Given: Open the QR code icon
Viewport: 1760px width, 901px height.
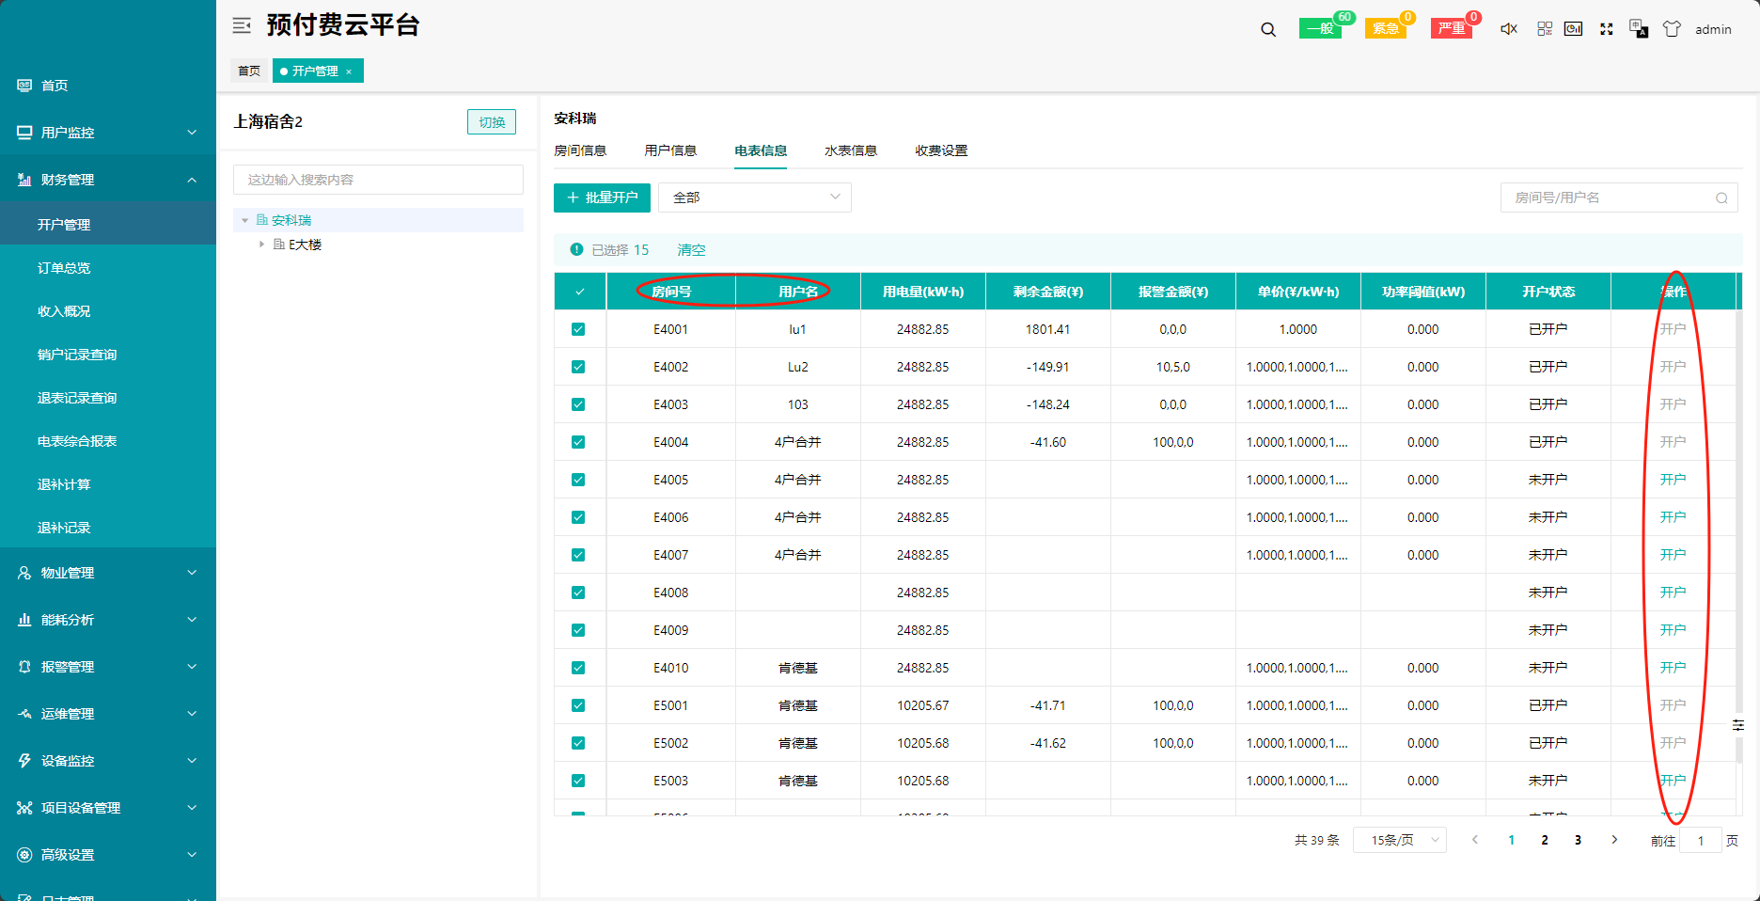Looking at the screenshot, I should coord(1545,29).
